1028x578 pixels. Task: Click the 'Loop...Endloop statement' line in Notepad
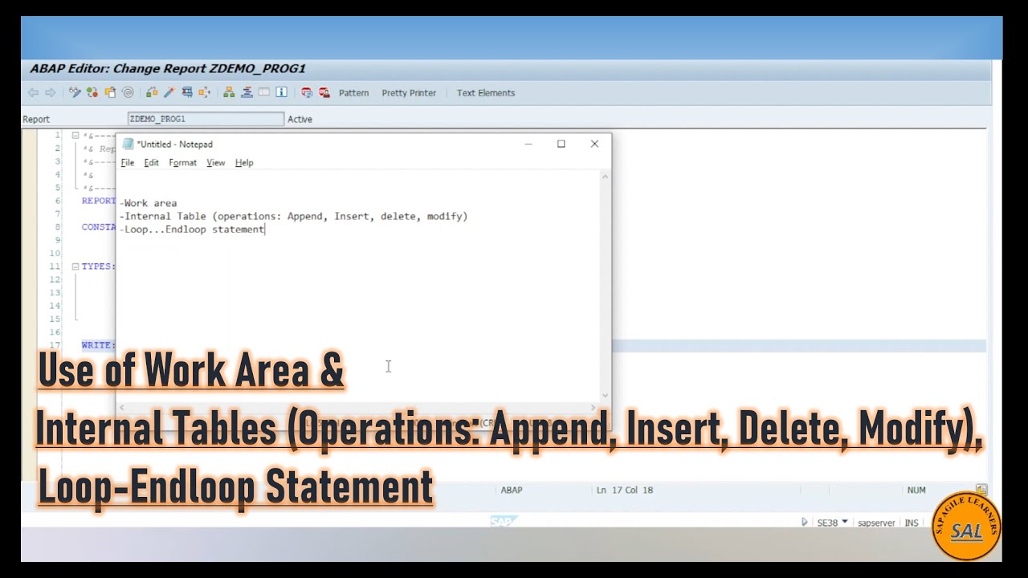[x=192, y=229]
